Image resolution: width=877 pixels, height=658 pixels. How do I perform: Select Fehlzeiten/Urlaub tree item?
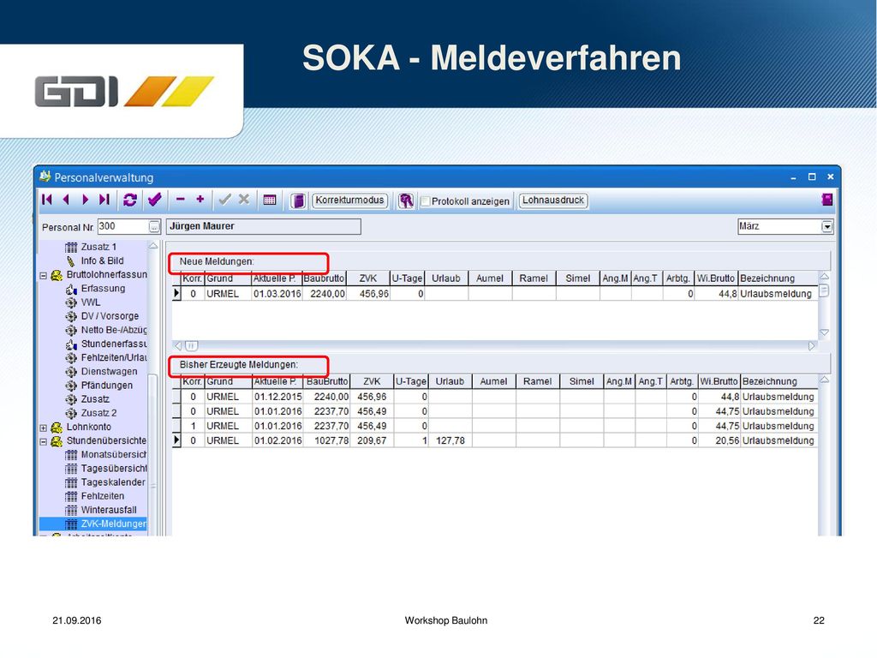pos(114,357)
